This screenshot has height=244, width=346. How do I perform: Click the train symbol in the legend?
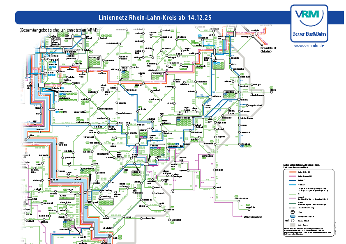click(292, 212)
